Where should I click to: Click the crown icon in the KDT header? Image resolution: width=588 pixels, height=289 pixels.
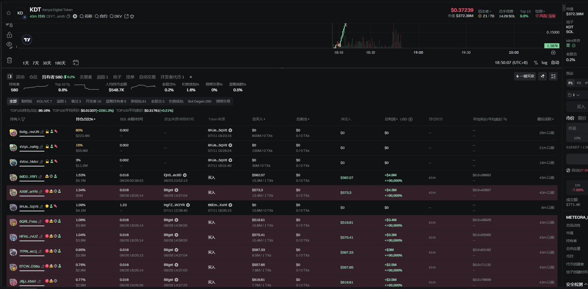(132, 17)
